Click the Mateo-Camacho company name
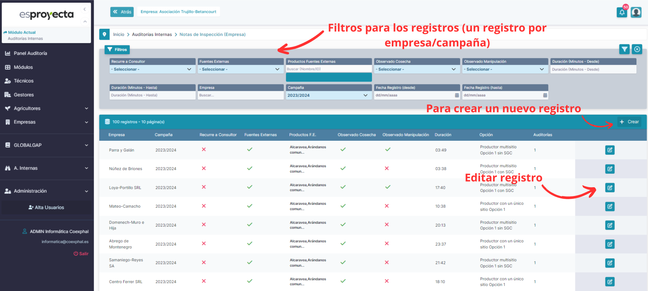This screenshot has width=648, height=291. 125,207
